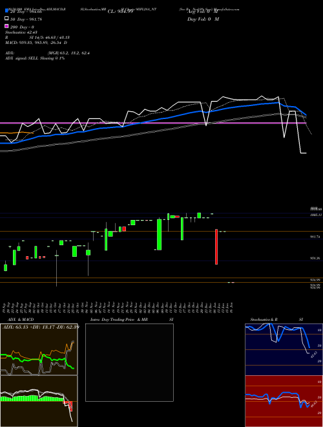Click the empty intraday trading price panel

click(x=129, y=362)
